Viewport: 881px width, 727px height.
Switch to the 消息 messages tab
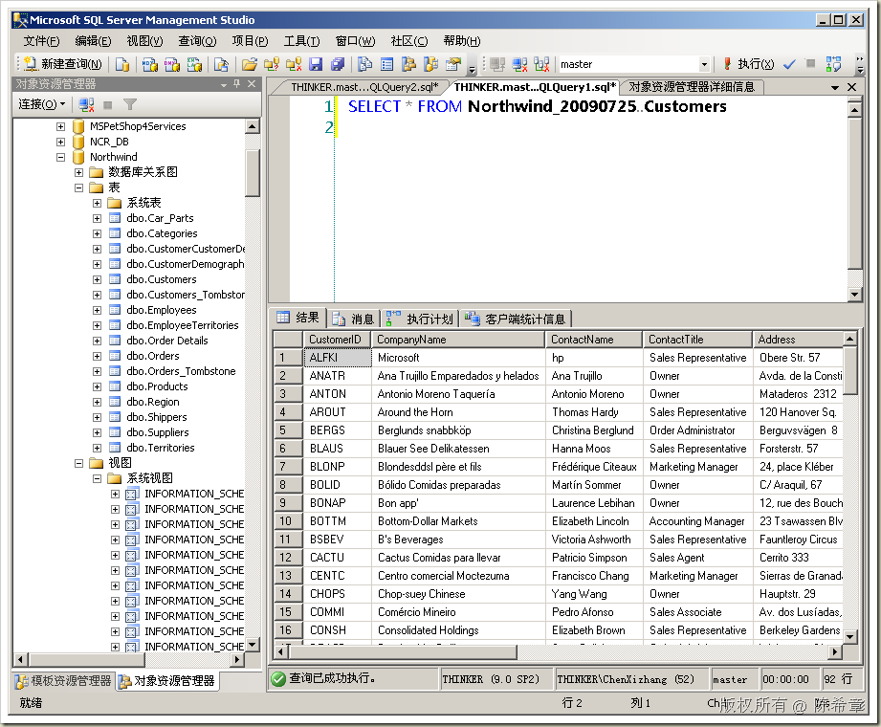pyautogui.click(x=354, y=319)
